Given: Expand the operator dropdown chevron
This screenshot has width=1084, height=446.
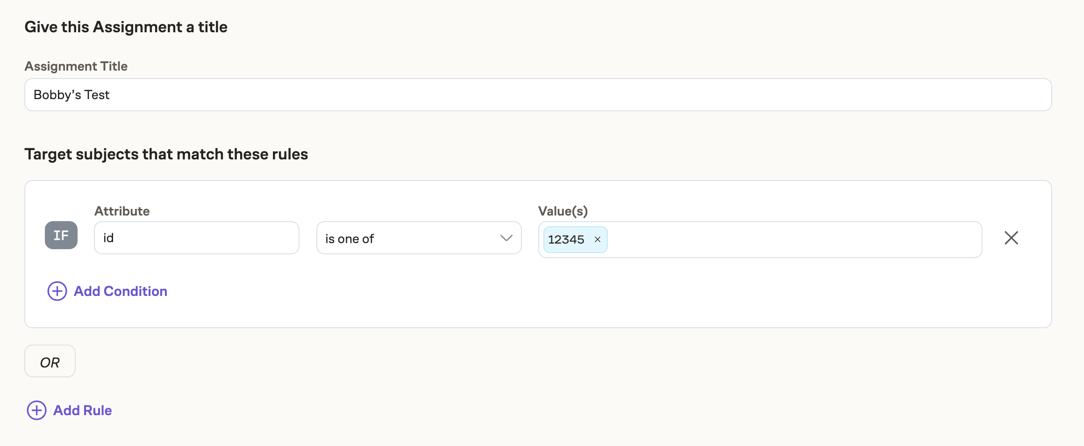Looking at the screenshot, I should pyautogui.click(x=506, y=238).
